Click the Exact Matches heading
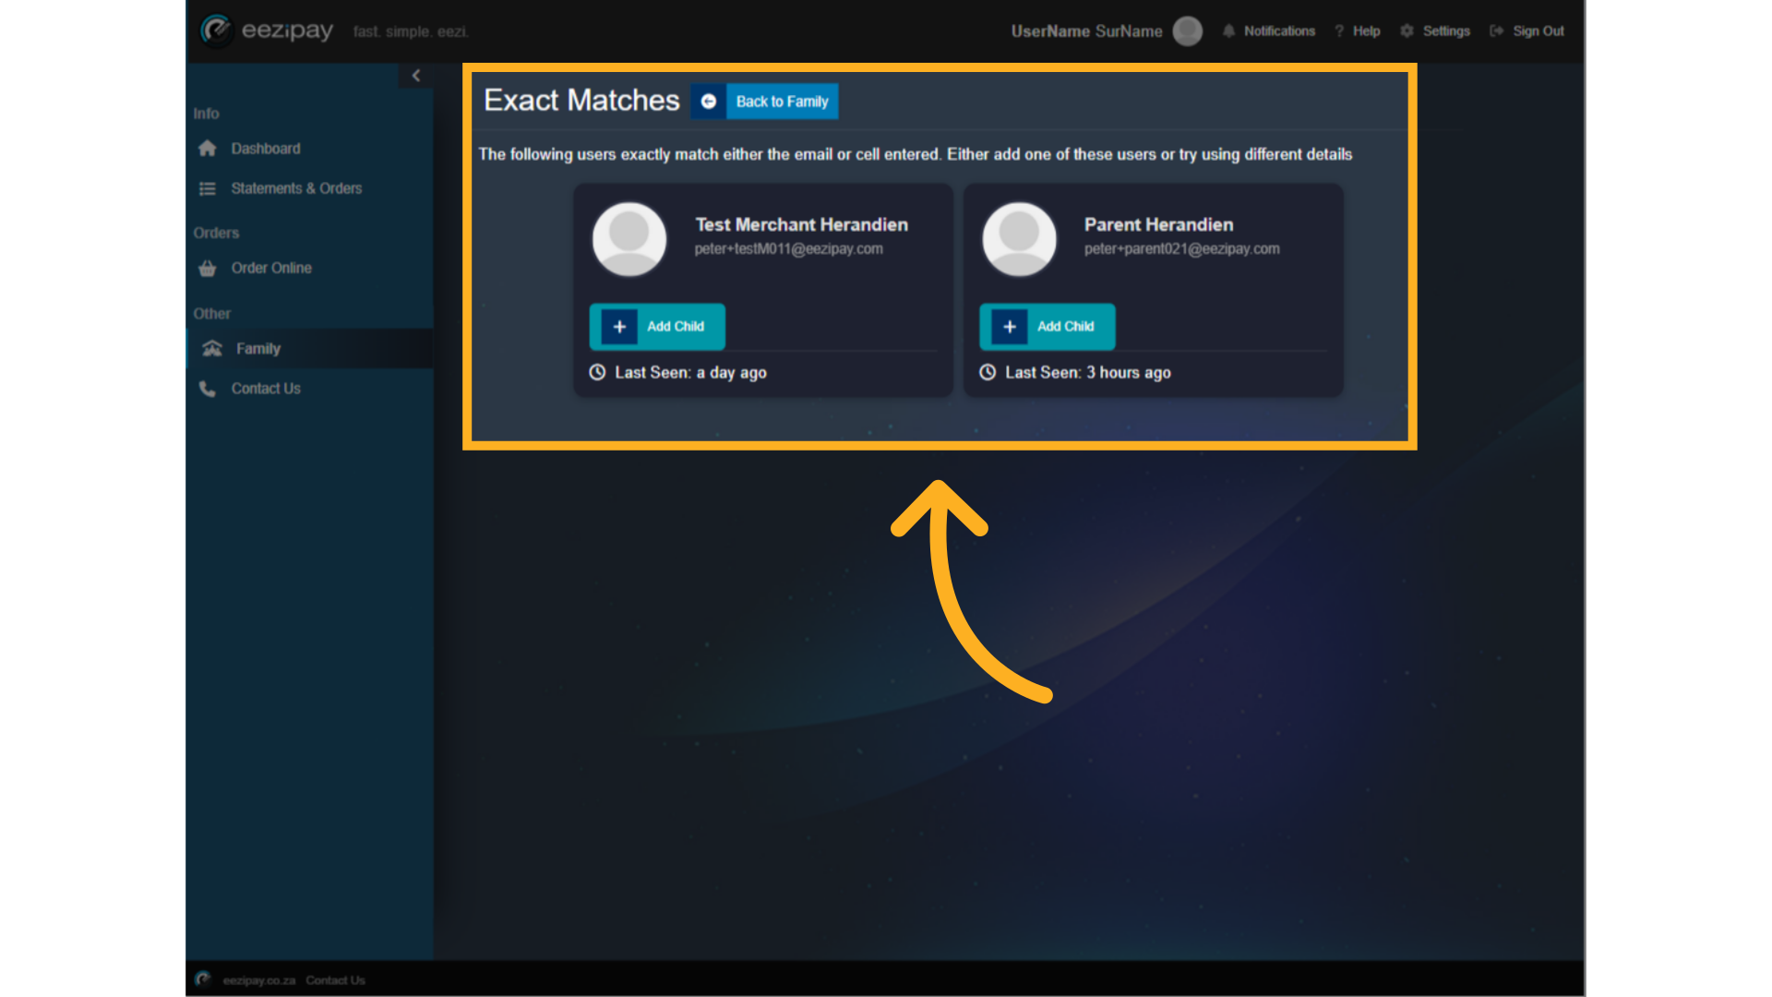This screenshot has width=1772, height=997. (581, 101)
